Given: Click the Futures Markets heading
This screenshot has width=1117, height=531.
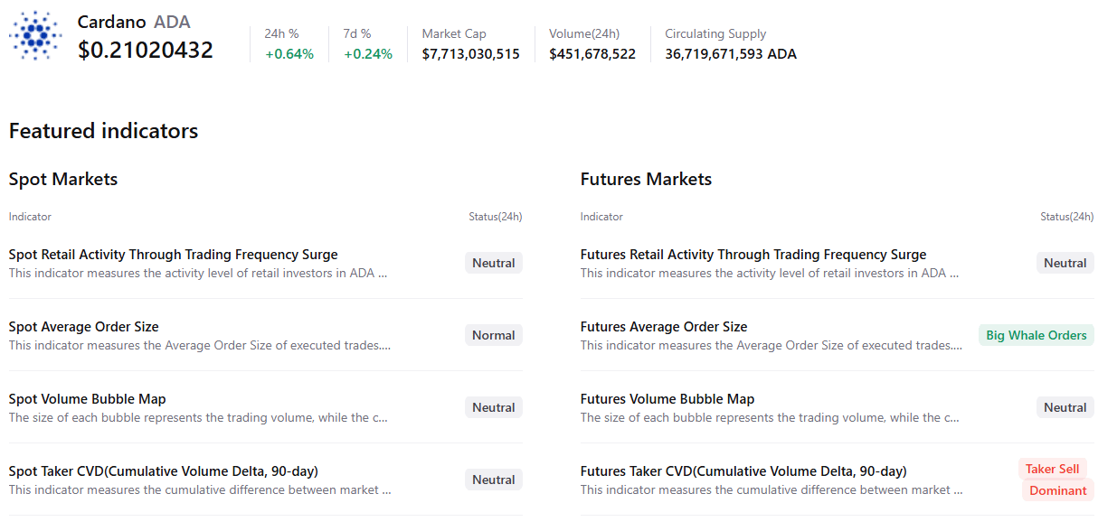Looking at the screenshot, I should (x=646, y=179).
